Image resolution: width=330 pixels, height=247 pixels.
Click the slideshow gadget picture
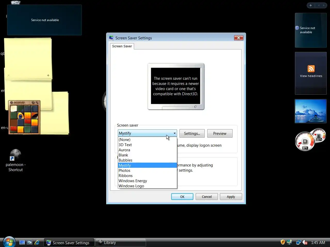point(311,111)
